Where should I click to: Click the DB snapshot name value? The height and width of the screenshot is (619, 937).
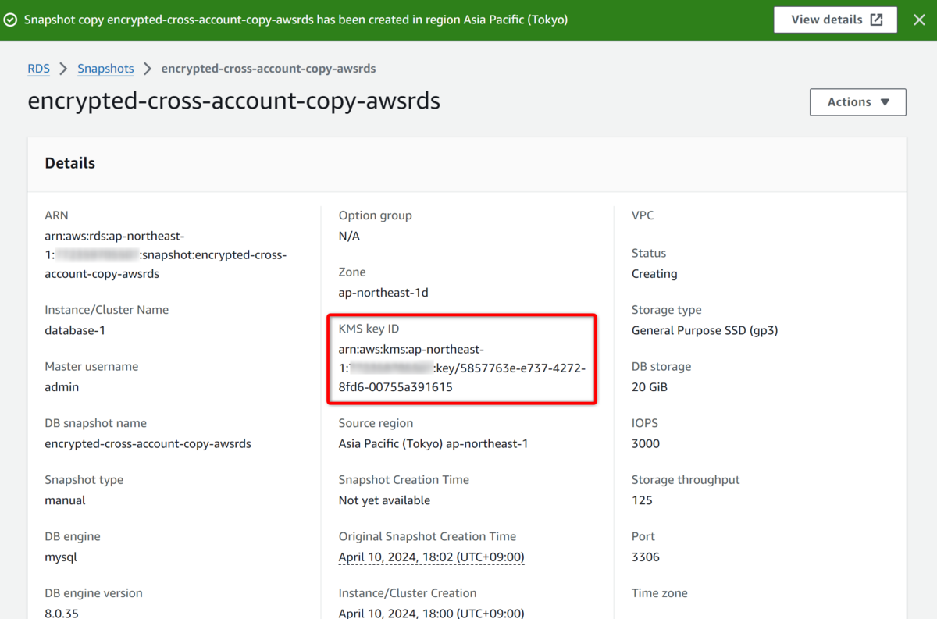pyautogui.click(x=148, y=444)
